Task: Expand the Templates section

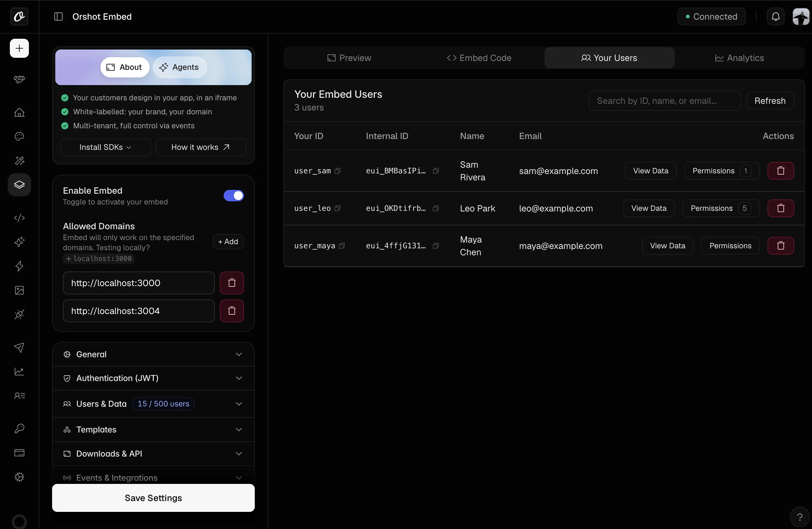Action: pos(153,430)
